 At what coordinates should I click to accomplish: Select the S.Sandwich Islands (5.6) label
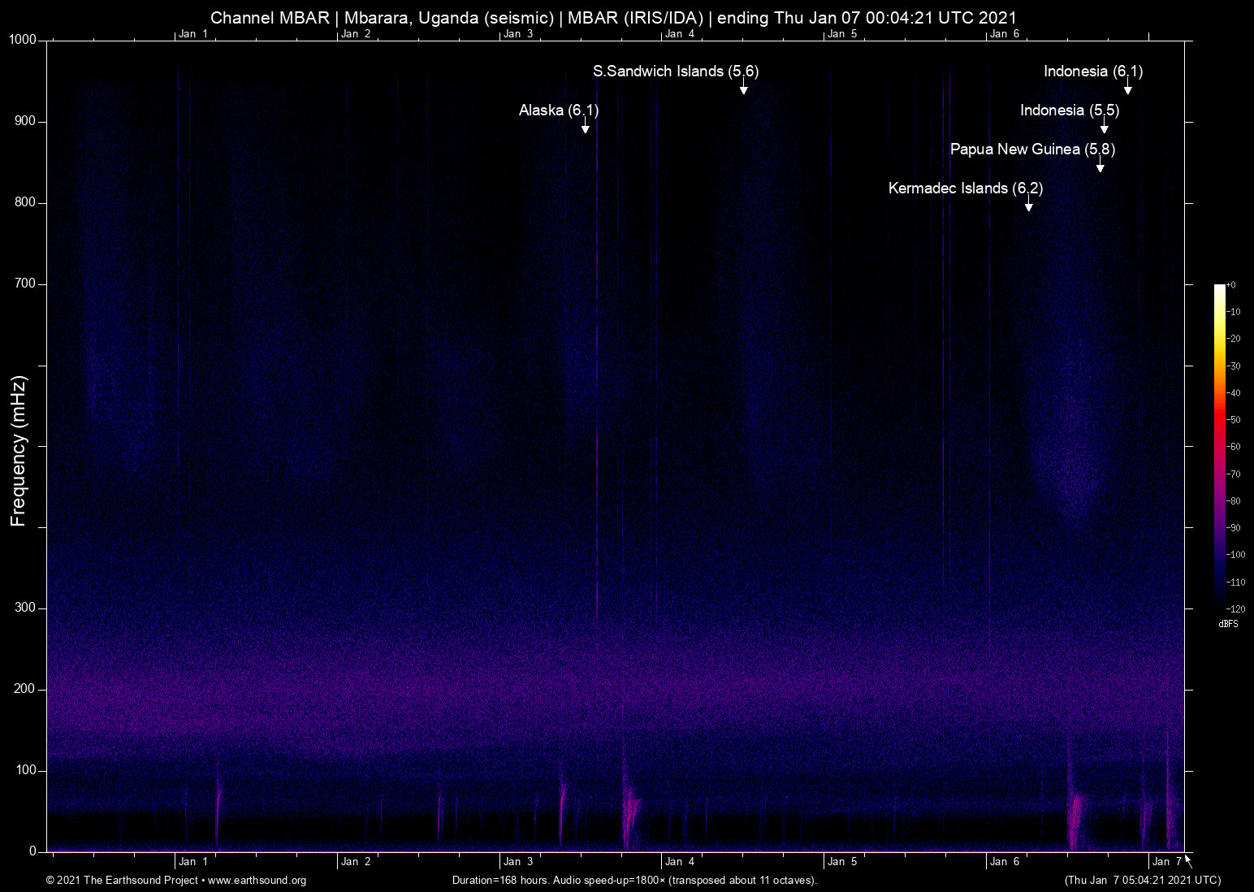coord(675,71)
